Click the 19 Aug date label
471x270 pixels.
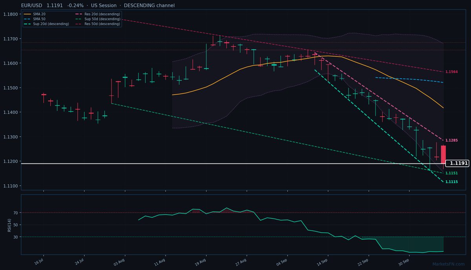201,261
